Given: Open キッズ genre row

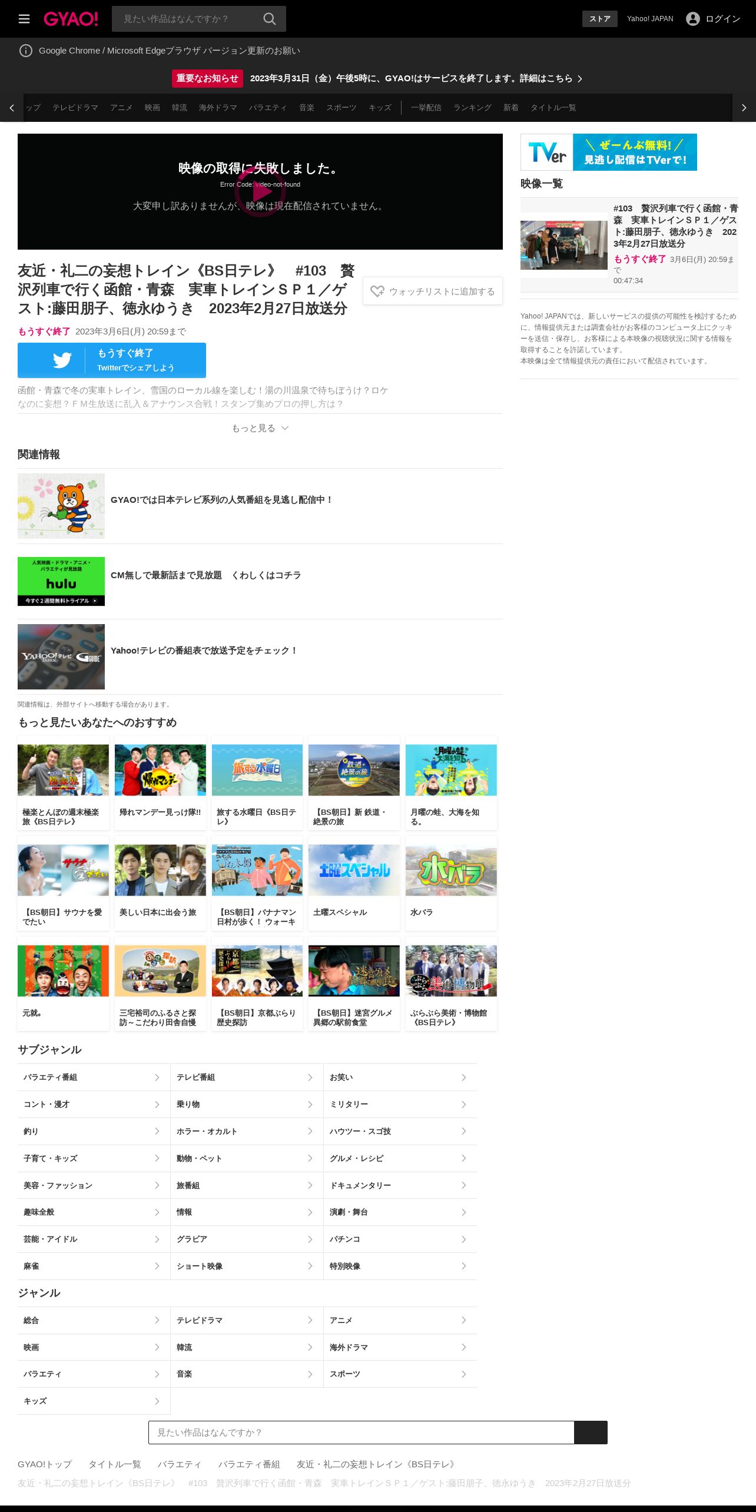Looking at the screenshot, I should point(94,1401).
